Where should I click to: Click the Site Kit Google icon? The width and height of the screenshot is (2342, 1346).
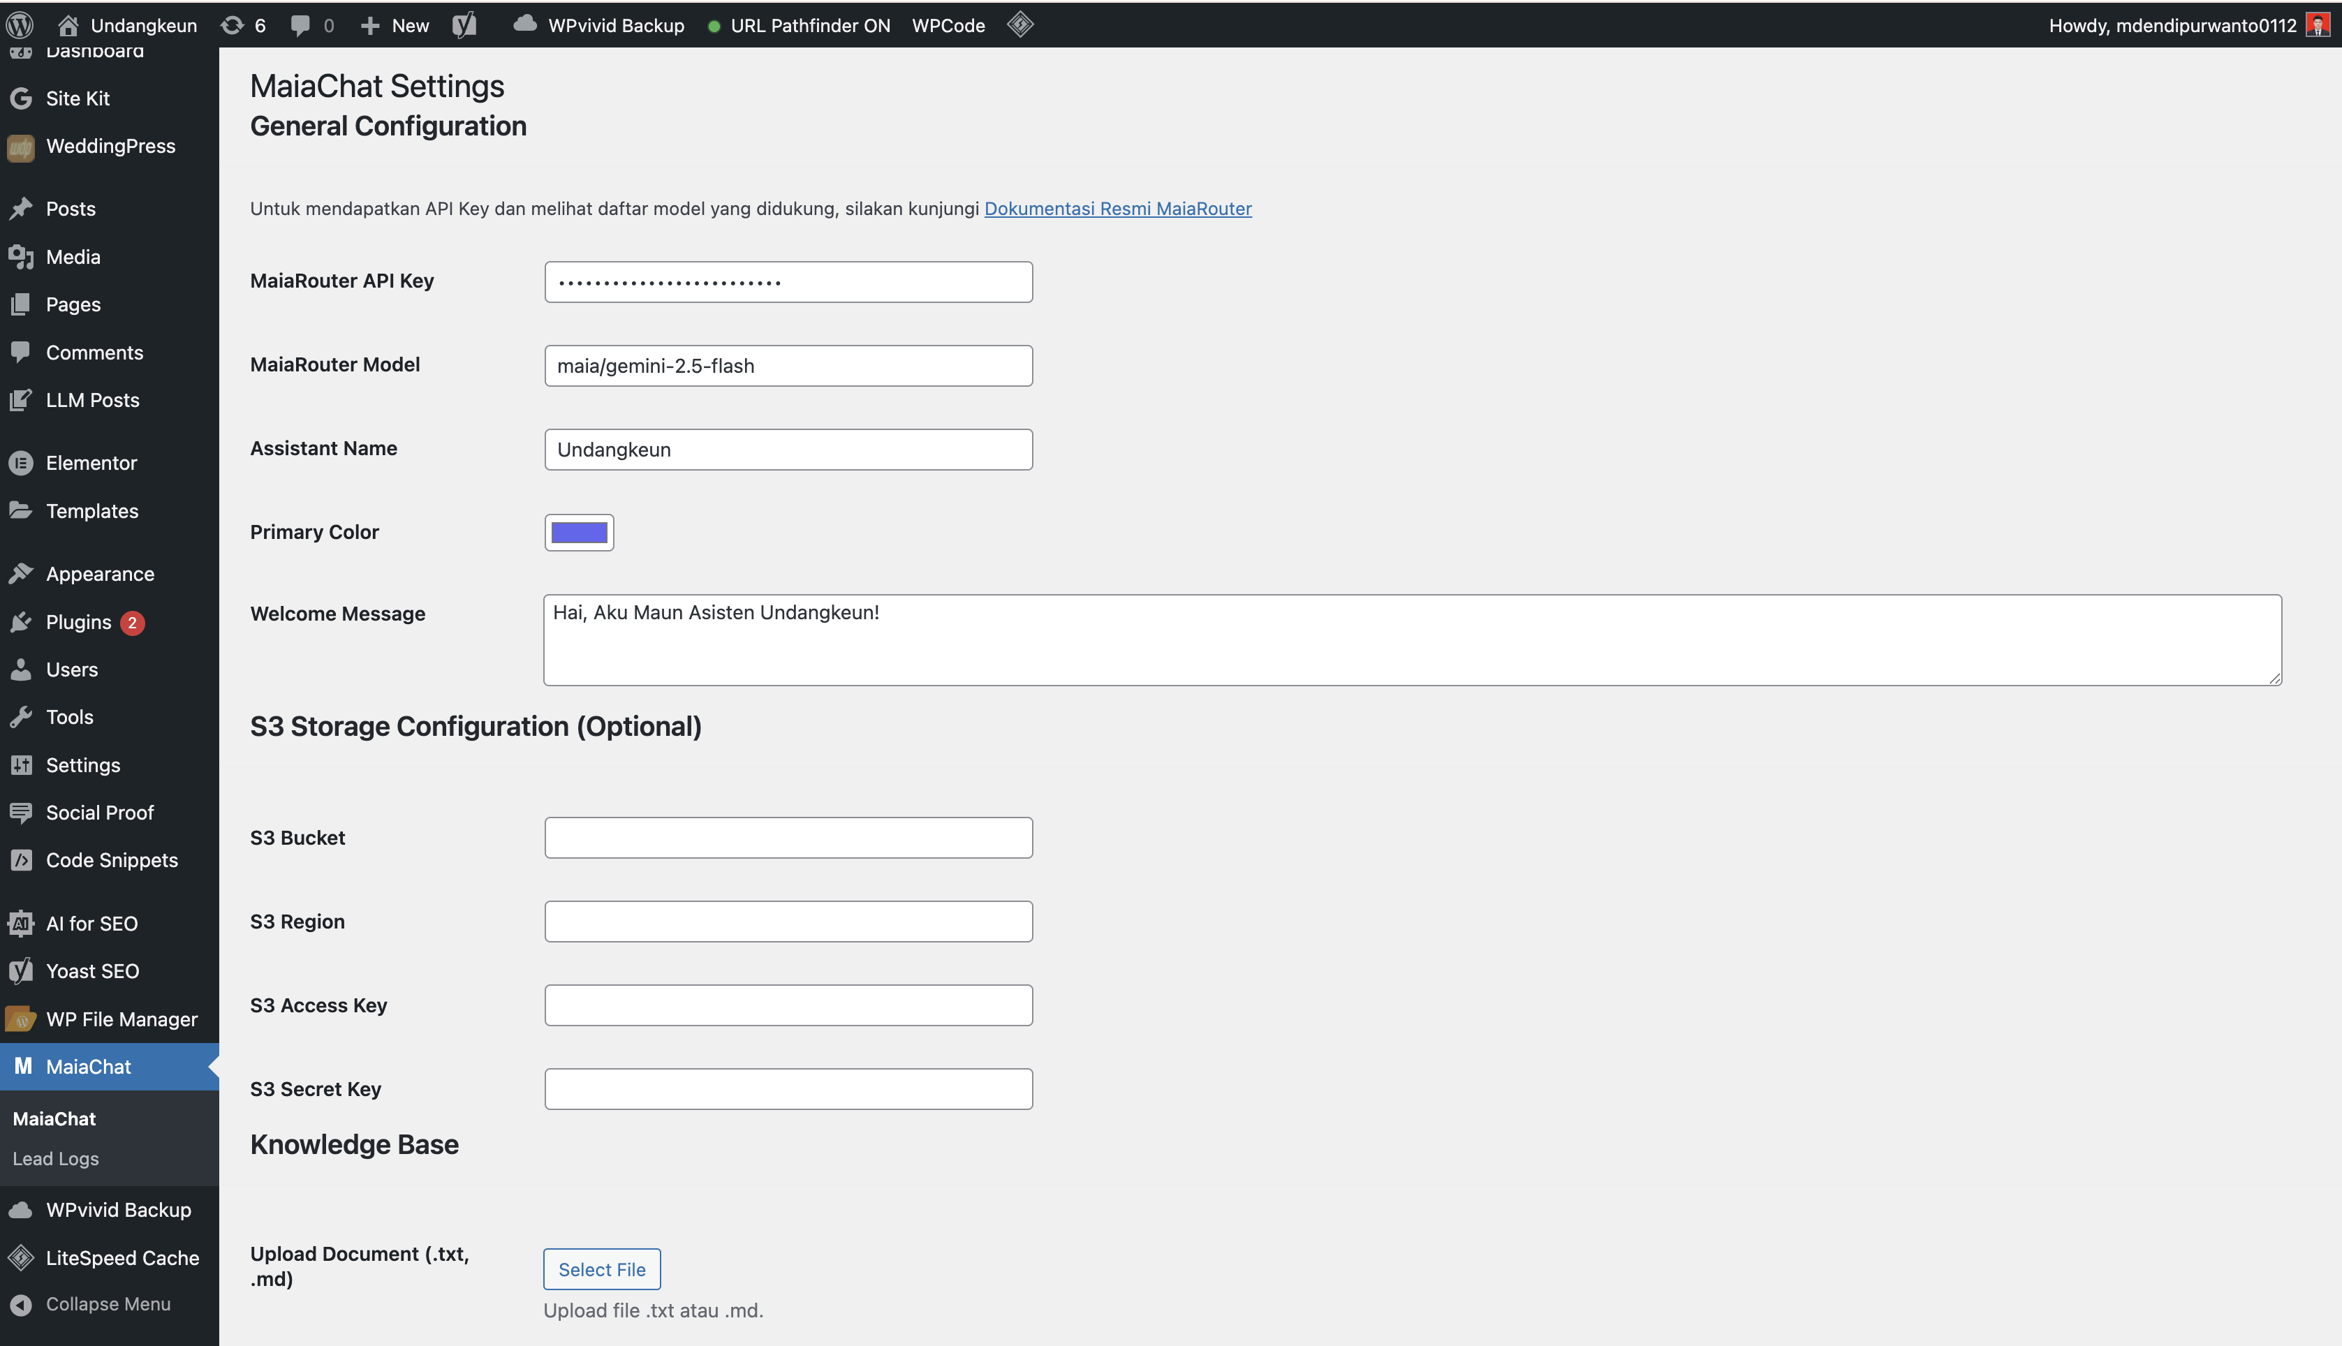(20, 98)
